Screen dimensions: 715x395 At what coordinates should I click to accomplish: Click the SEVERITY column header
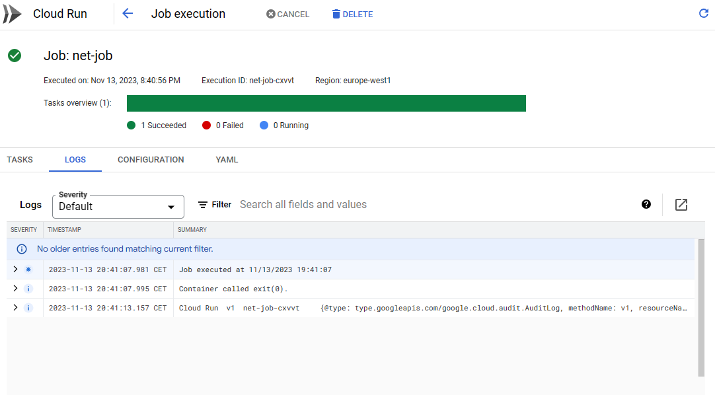(x=24, y=230)
